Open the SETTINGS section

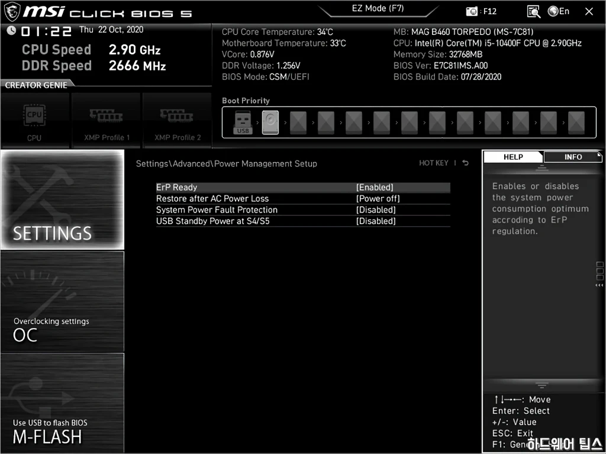click(62, 199)
